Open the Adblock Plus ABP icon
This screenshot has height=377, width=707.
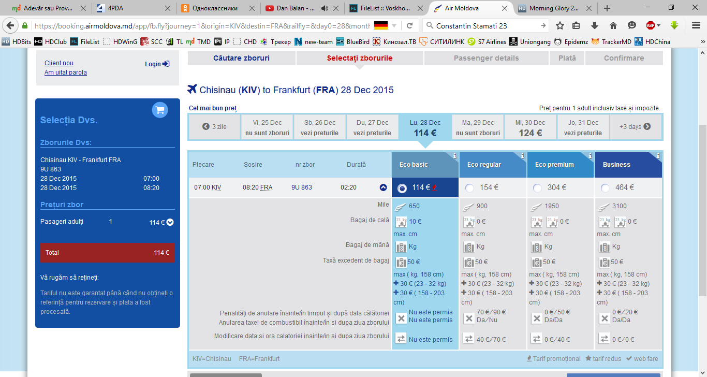tap(651, 26)
